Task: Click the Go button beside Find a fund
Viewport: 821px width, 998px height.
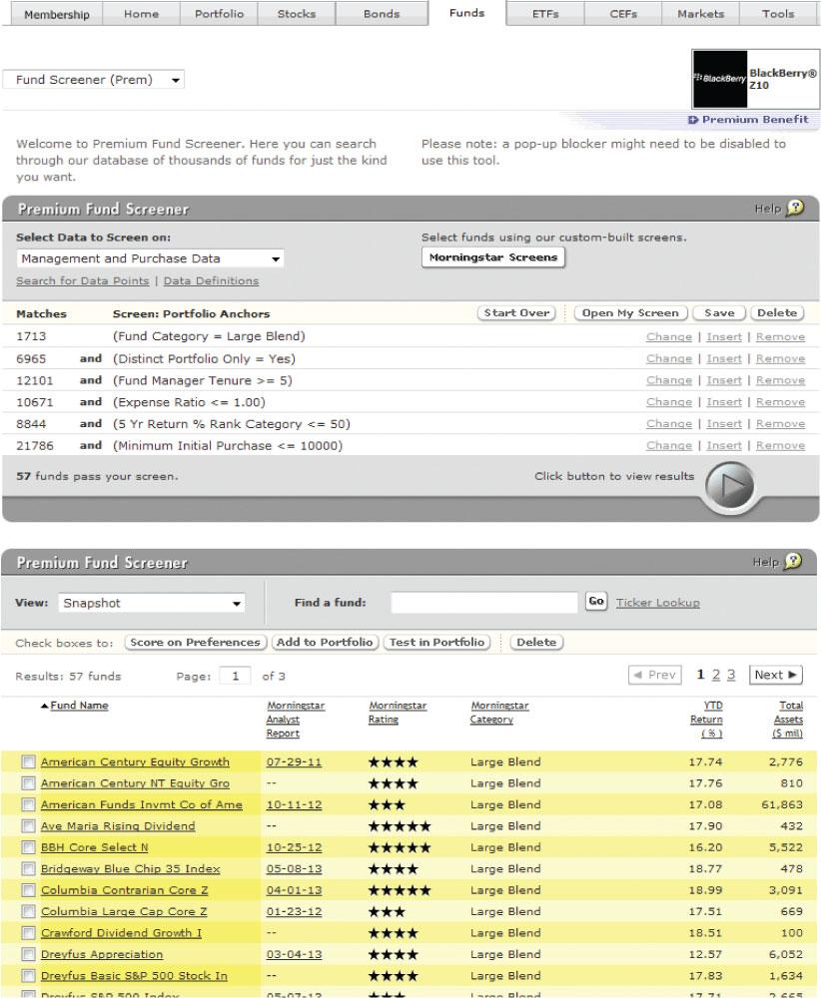Action: [596, 602]
